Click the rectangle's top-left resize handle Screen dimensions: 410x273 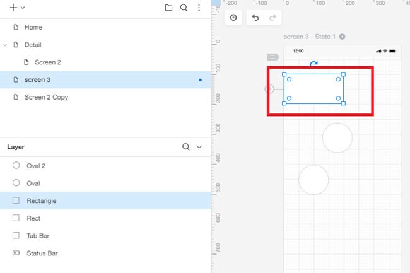pyautogui.click(x=284, y=74)
